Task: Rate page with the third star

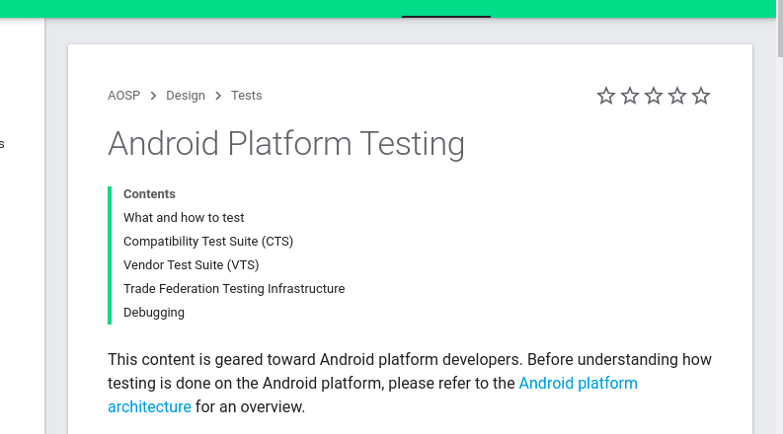Action: tap(654, 96)
